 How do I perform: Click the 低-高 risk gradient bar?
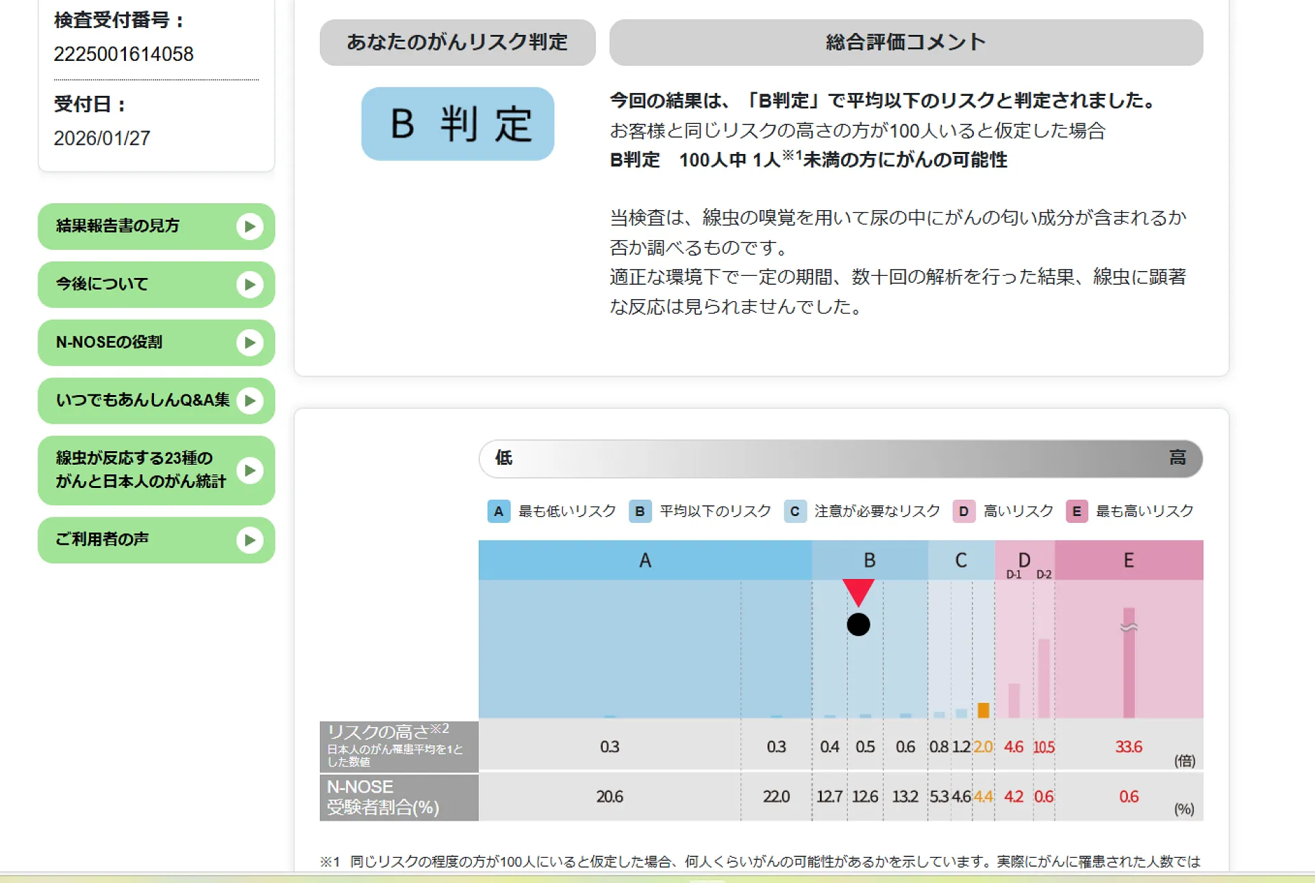pos(840,459)
